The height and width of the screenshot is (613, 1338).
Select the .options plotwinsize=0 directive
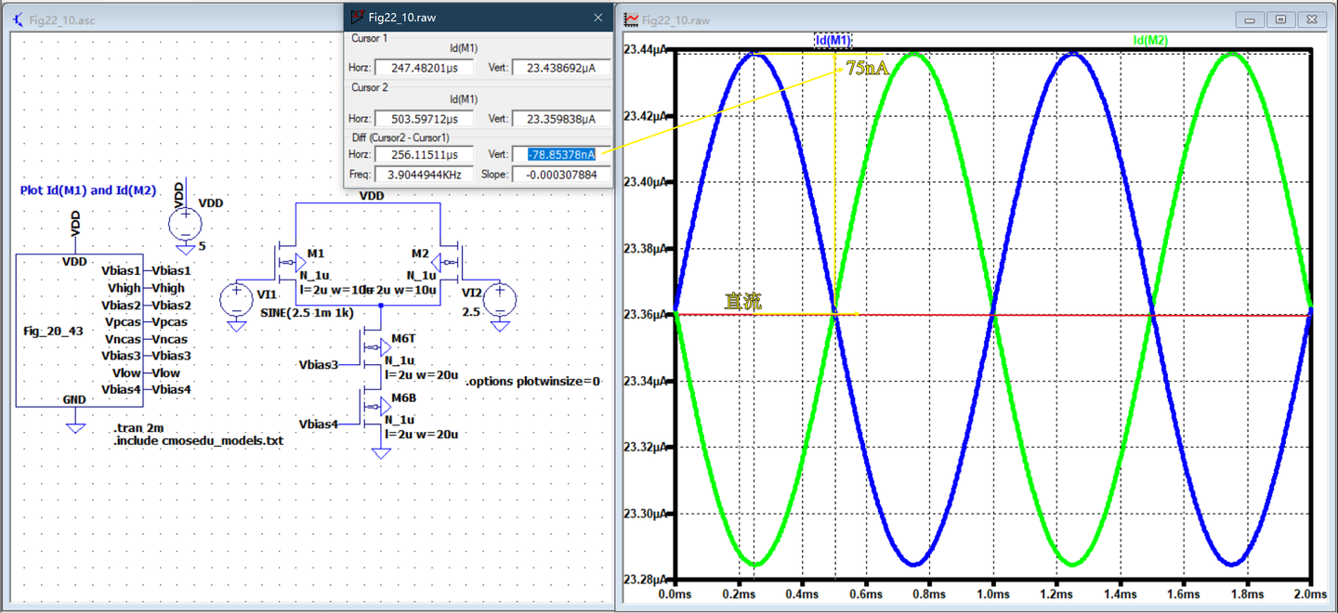(x=533, y=382)
